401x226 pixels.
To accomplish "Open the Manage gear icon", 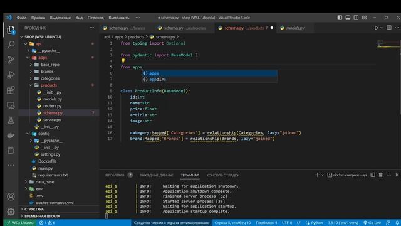I will 11,212.
